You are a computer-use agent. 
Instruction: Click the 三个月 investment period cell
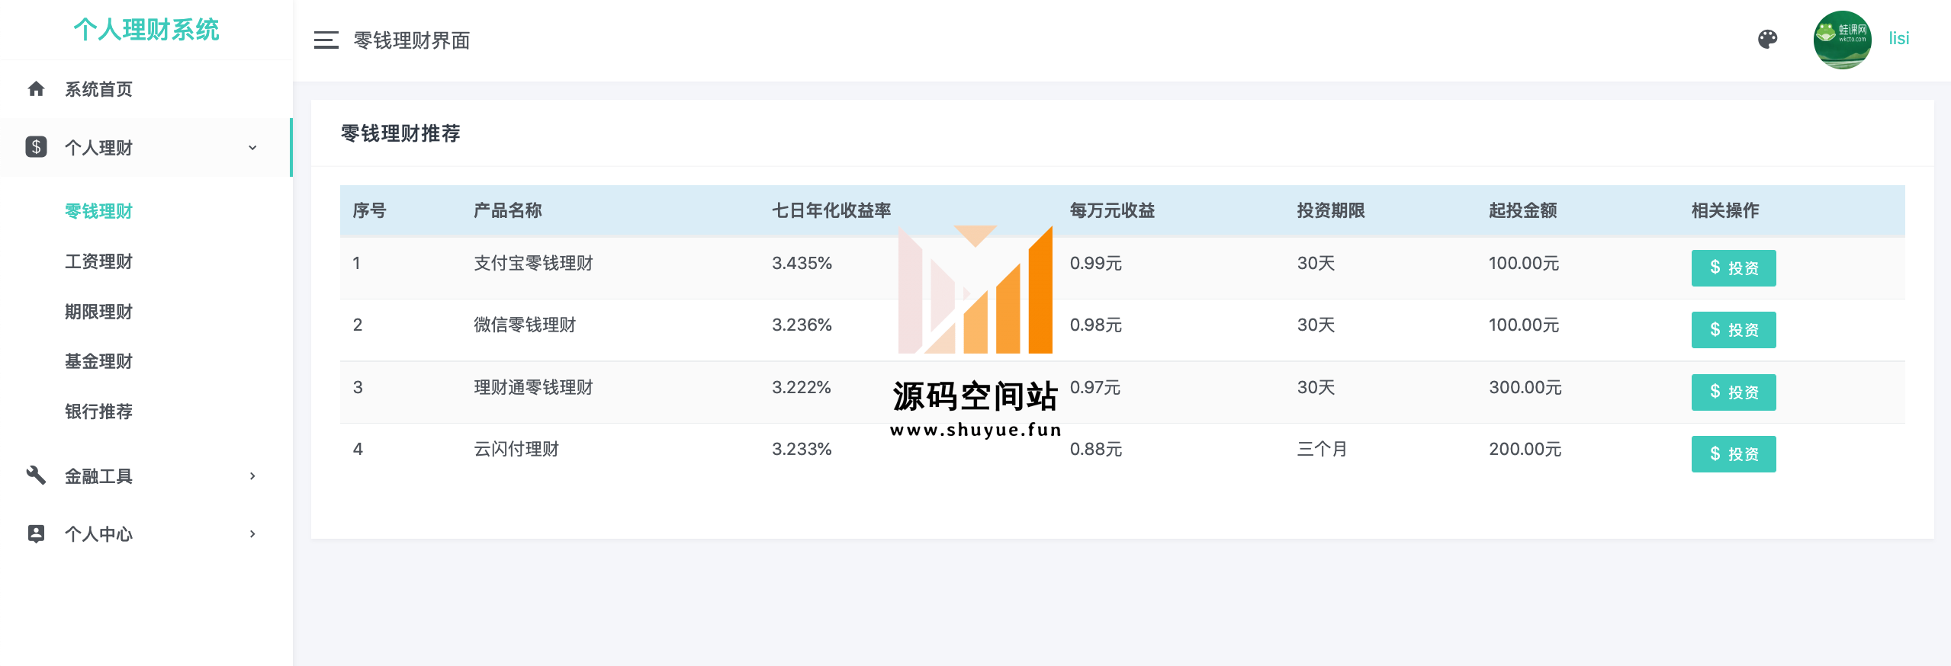point(1322,449)
